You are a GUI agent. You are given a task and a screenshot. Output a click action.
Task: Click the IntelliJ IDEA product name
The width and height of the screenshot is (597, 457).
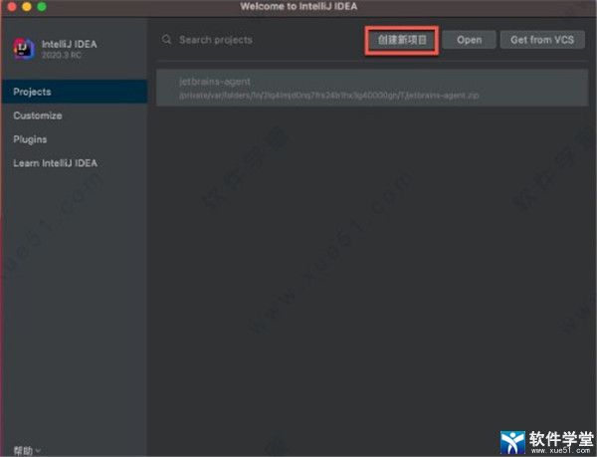click(x=69, y=44)
